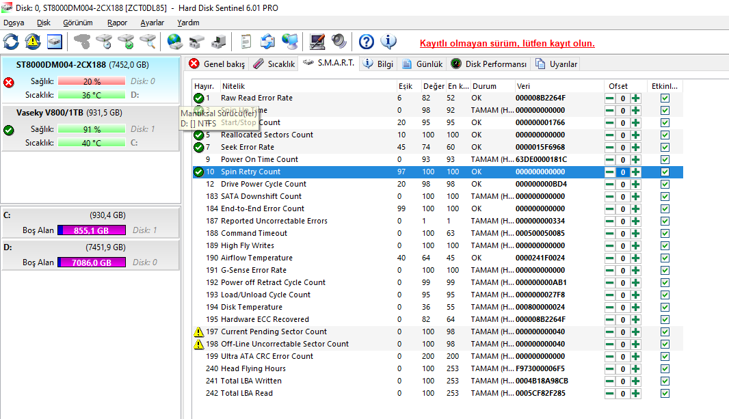The width and height of the screenshot is (729, 419).
Task: Toggle the enabled checkbox for Airflow Temperature
Action: click(x=665, y=258)
